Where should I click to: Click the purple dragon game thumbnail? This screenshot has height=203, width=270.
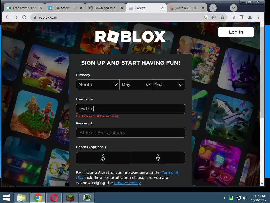point(238,71)
